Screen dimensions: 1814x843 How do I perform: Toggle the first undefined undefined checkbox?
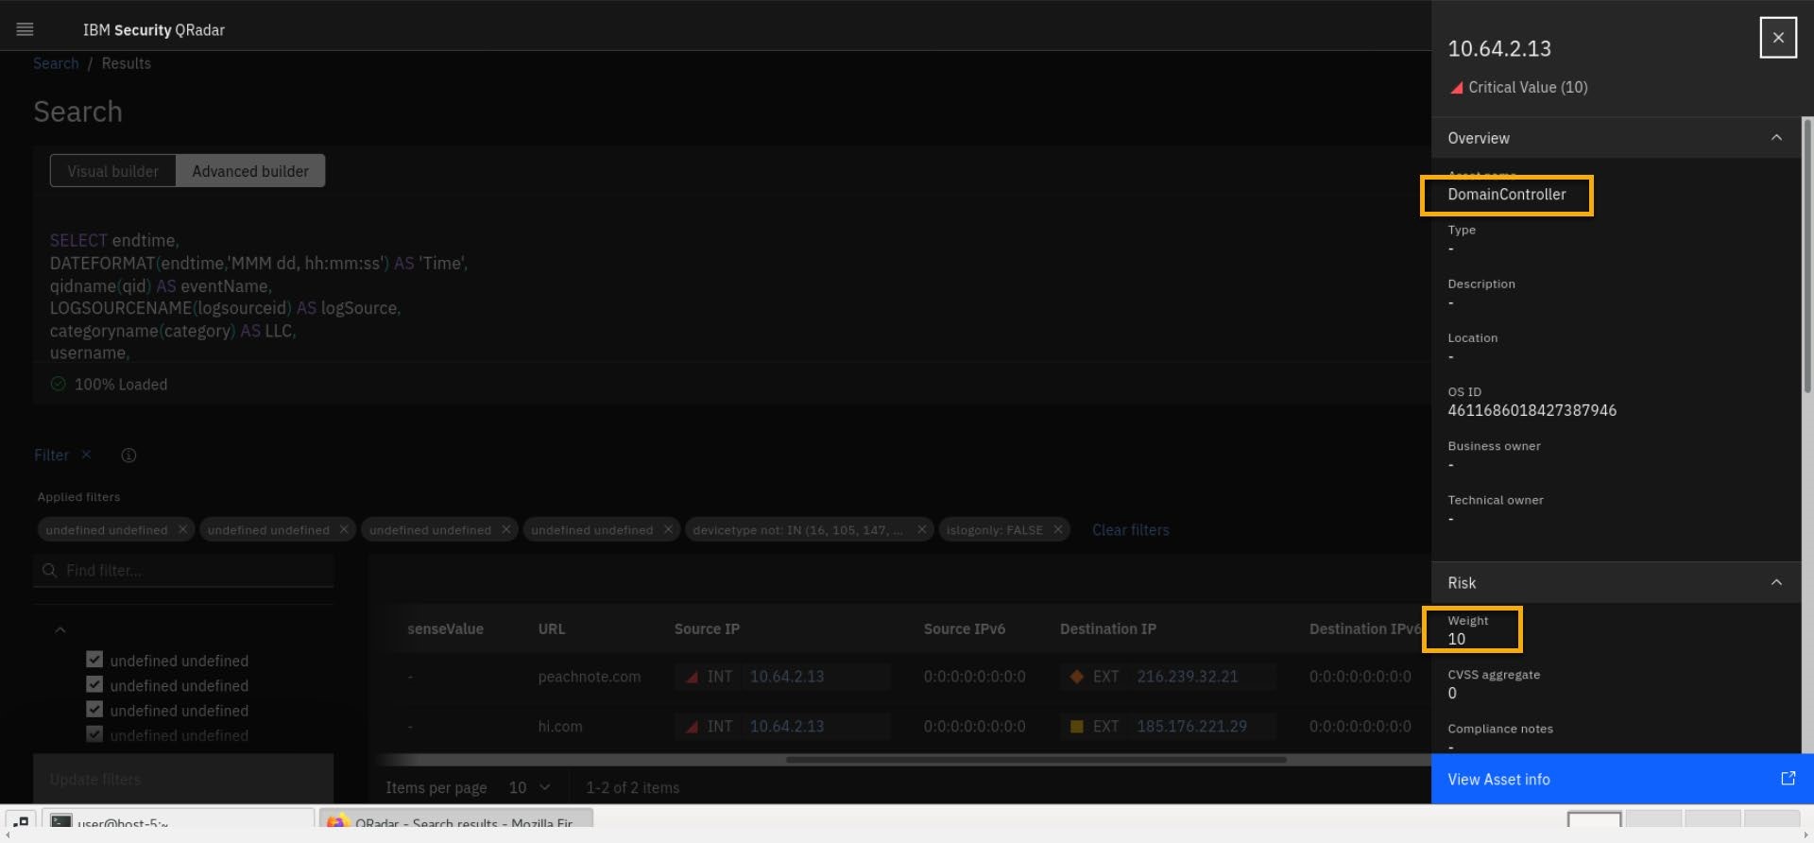94,660
